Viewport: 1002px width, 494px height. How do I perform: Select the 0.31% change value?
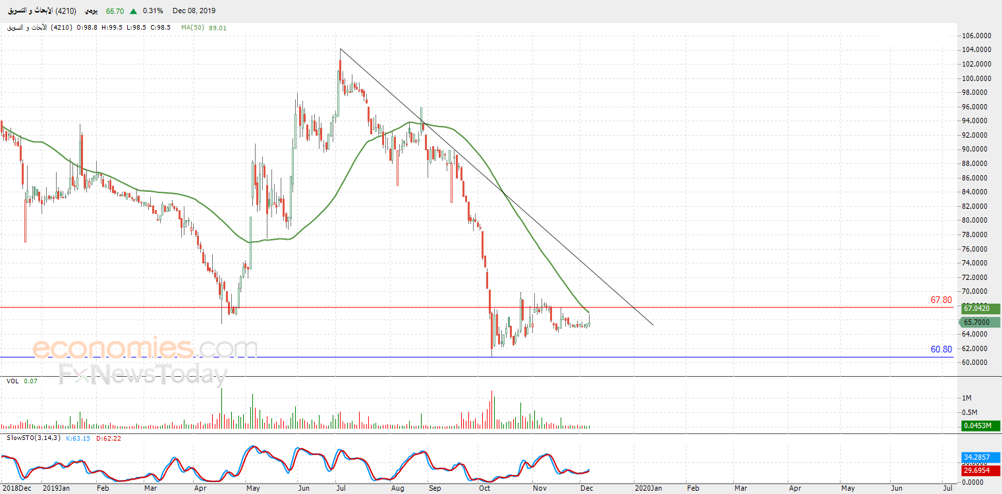tap(153, 11)
